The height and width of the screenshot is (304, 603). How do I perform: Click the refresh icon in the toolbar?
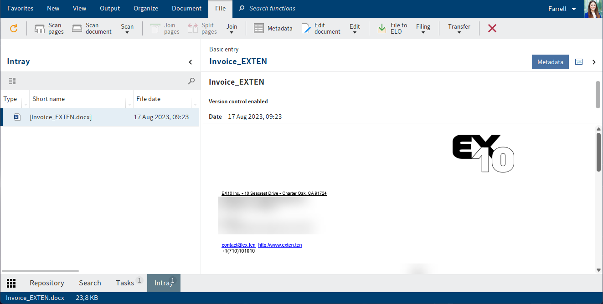click(x=14, y=28)
